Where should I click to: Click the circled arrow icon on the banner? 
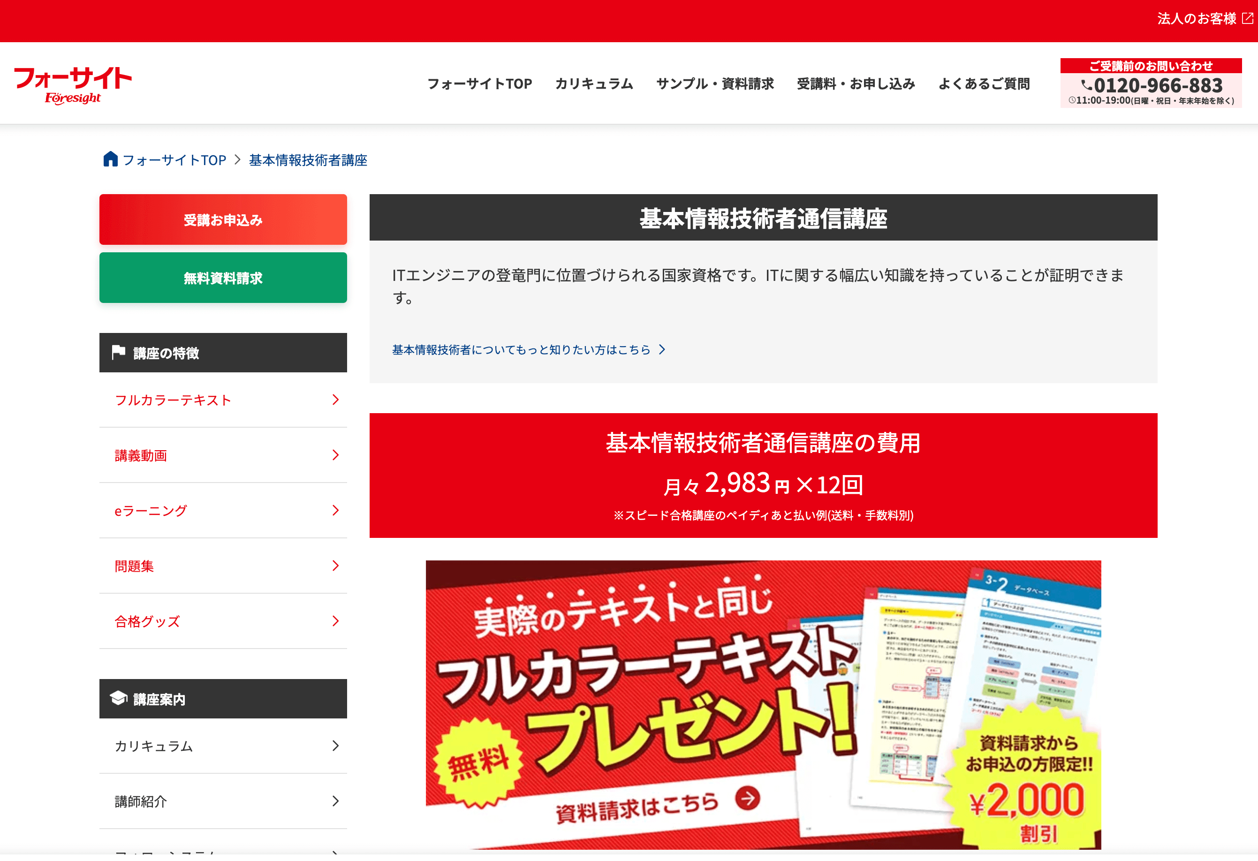(748, 798)
